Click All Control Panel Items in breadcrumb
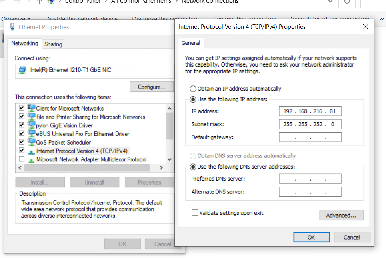The height and width of the screenshot is (258, 386). click(141, 2)
